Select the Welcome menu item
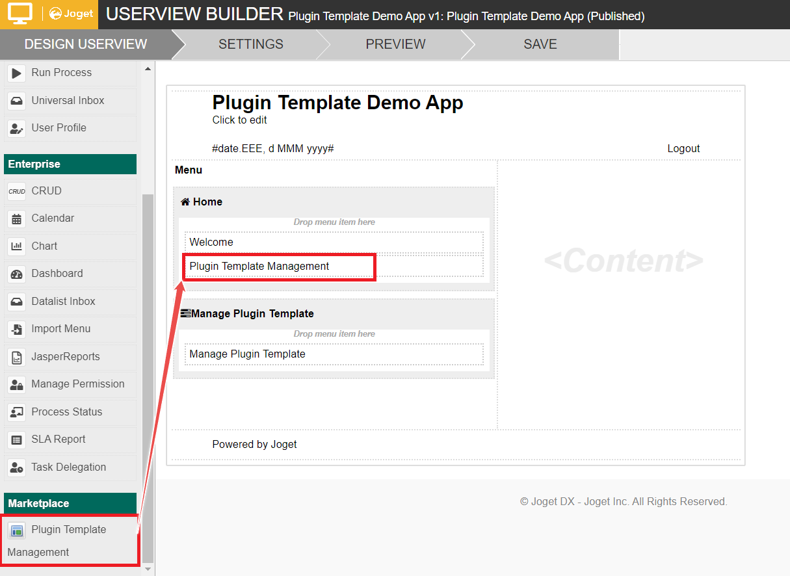This screenshot has height=576, width=790. tap(334, 242)
